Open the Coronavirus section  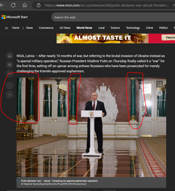[46, 28]
